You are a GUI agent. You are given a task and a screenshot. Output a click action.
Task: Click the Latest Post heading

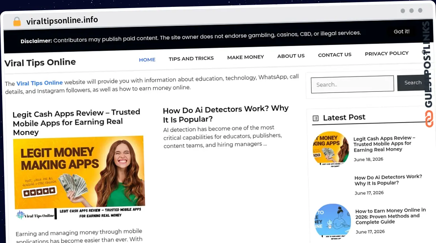(344, 118)
